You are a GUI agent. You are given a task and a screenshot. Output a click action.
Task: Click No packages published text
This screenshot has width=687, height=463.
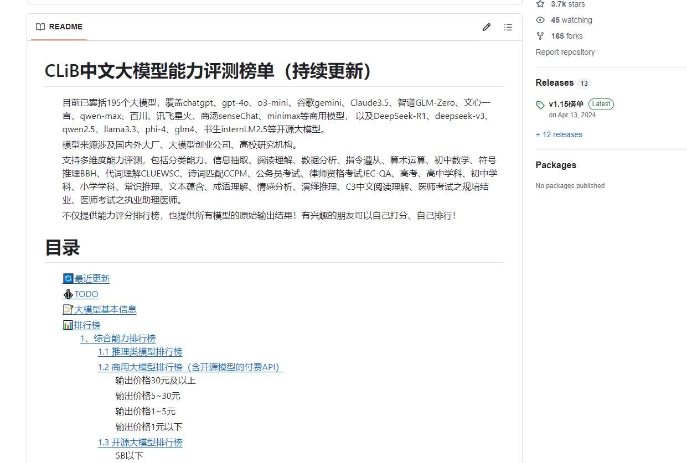tap(570, 186)
